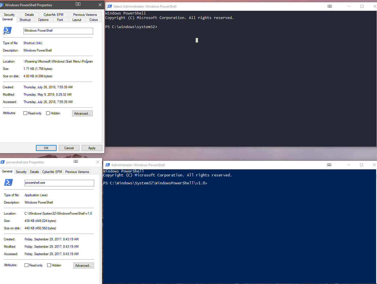Click the PowerShell icon in the shortcut Properties dialog
Viewport: 377px width, 284px height.
pos(7,31)
